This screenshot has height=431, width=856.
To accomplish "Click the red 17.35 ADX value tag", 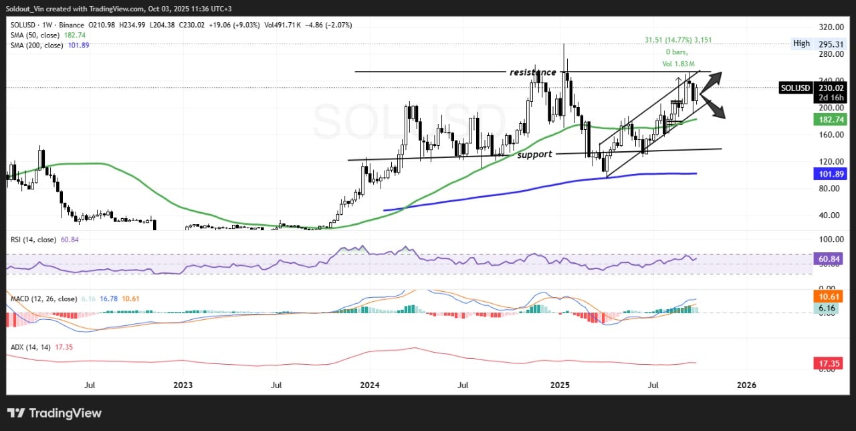I will pyautogui.click(x=829, y=363).
